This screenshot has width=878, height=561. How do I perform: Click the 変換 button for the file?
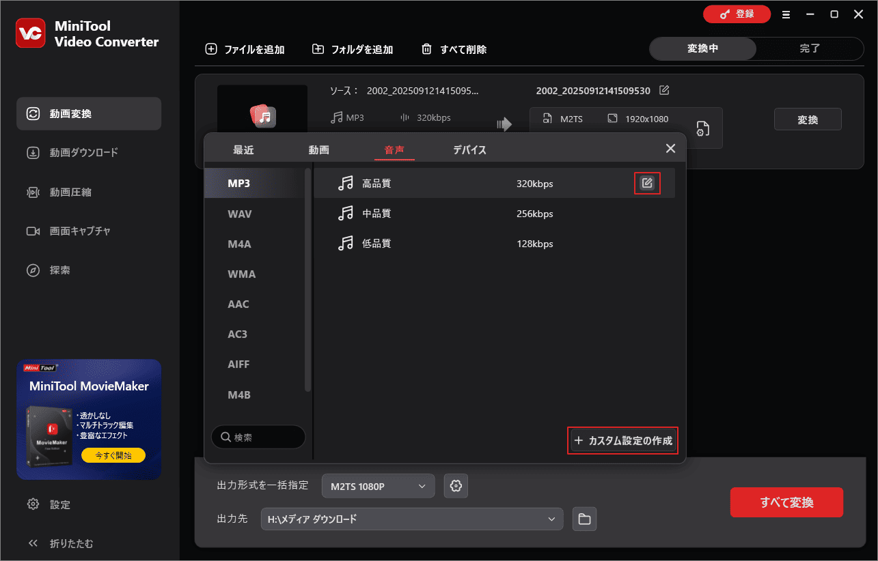coord(808,119)
